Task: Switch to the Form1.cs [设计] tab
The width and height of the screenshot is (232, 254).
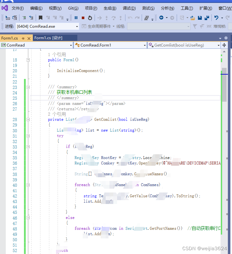Action: (x=48, y=38)
